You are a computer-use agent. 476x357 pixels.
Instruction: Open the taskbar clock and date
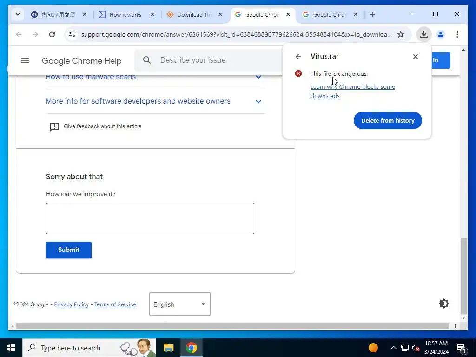point(436,348)
